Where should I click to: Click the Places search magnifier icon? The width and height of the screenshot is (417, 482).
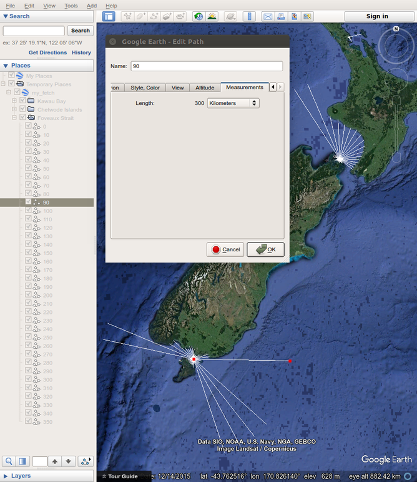9,461
